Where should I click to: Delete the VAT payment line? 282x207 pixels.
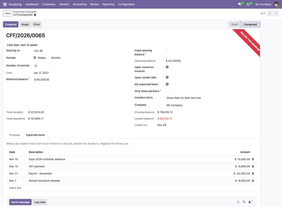click(253, 166)
